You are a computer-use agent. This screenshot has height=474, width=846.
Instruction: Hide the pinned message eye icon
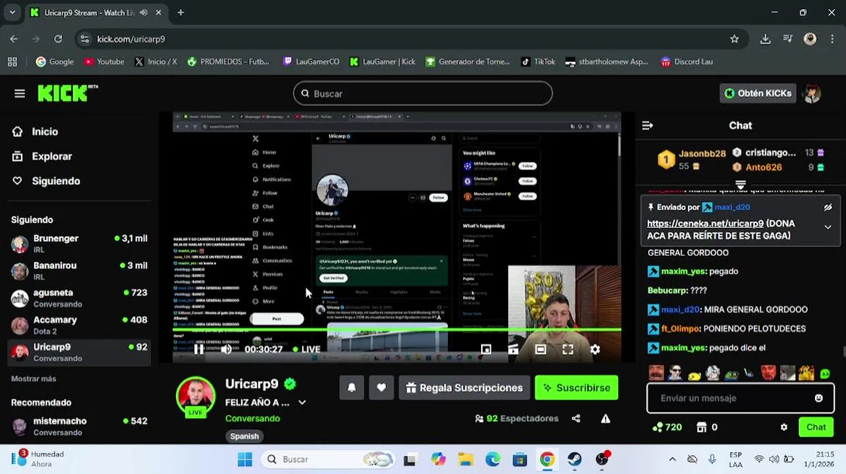(828, 207)
